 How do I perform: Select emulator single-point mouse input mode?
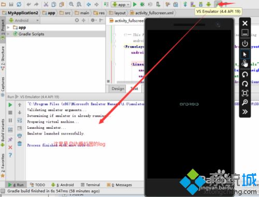coord(245,54)
